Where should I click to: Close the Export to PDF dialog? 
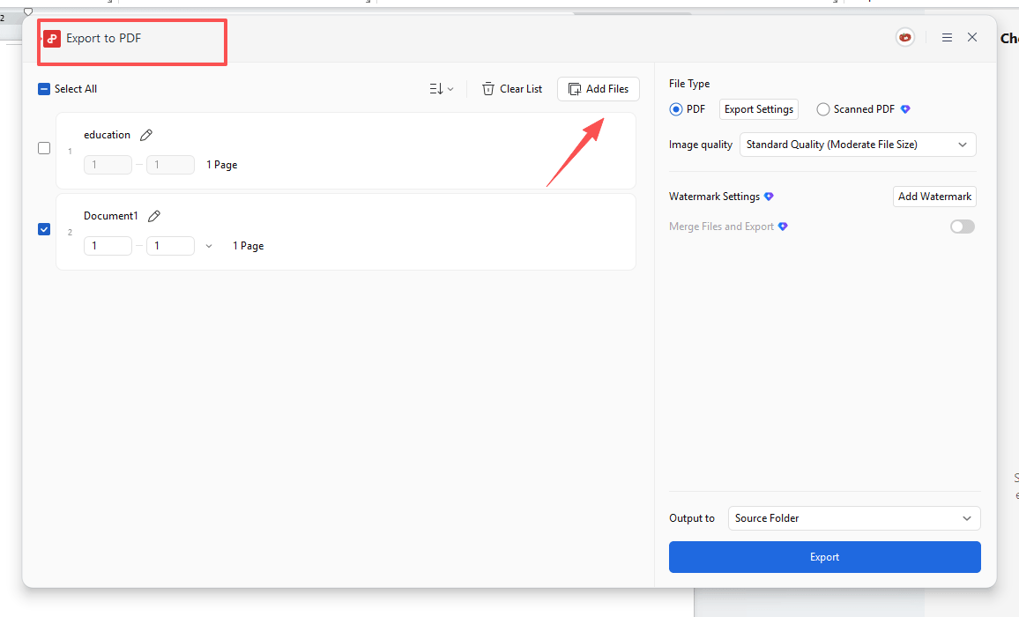click(x=972, y=37)
